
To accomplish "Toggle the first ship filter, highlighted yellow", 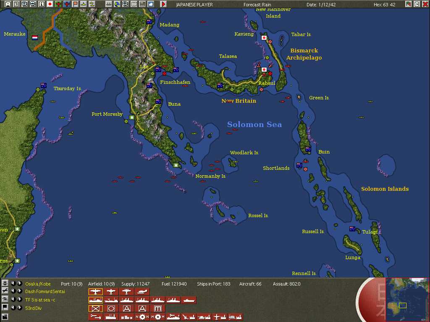I will (x=95, y=300).
